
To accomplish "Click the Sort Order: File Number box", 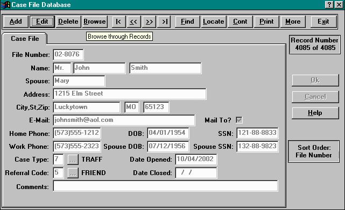I will point(314,151).
